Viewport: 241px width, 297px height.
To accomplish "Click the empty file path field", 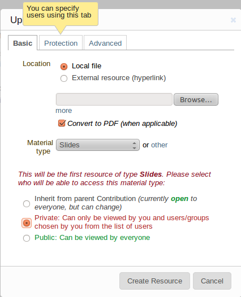I will (114, 99).
